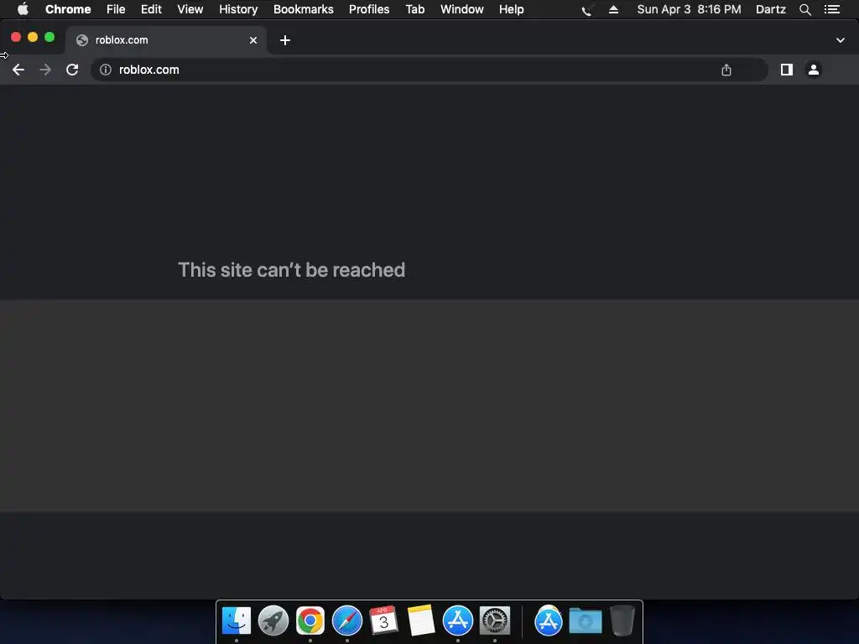This screenshot has width=859, height=644.
Task: Open the Tab menu
Action: click(415, 9)
